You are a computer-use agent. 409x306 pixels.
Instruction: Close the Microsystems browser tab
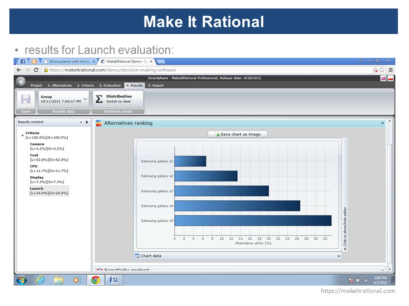click(x=94, y=62)
